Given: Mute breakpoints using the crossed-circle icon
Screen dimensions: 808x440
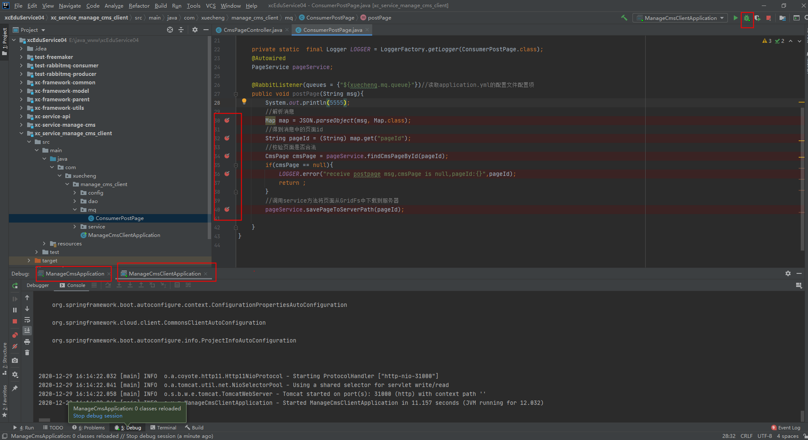Looking at the screenshot, I should tap(14, 346).
